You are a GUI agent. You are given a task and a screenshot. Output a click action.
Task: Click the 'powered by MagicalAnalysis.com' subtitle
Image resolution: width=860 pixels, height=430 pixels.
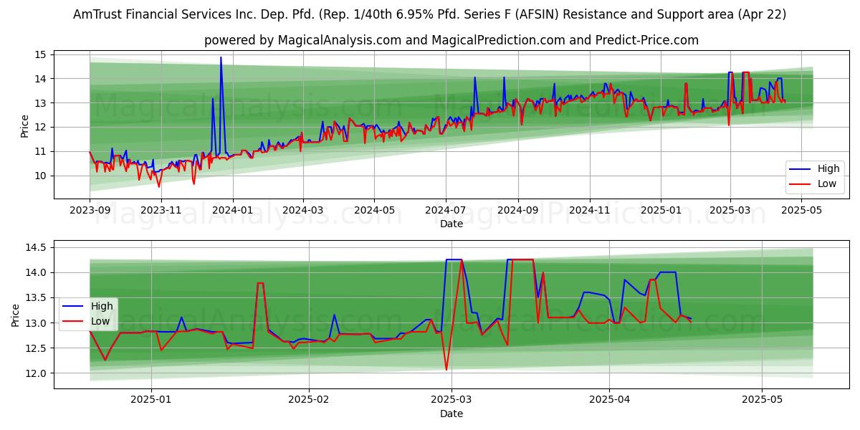451,40
